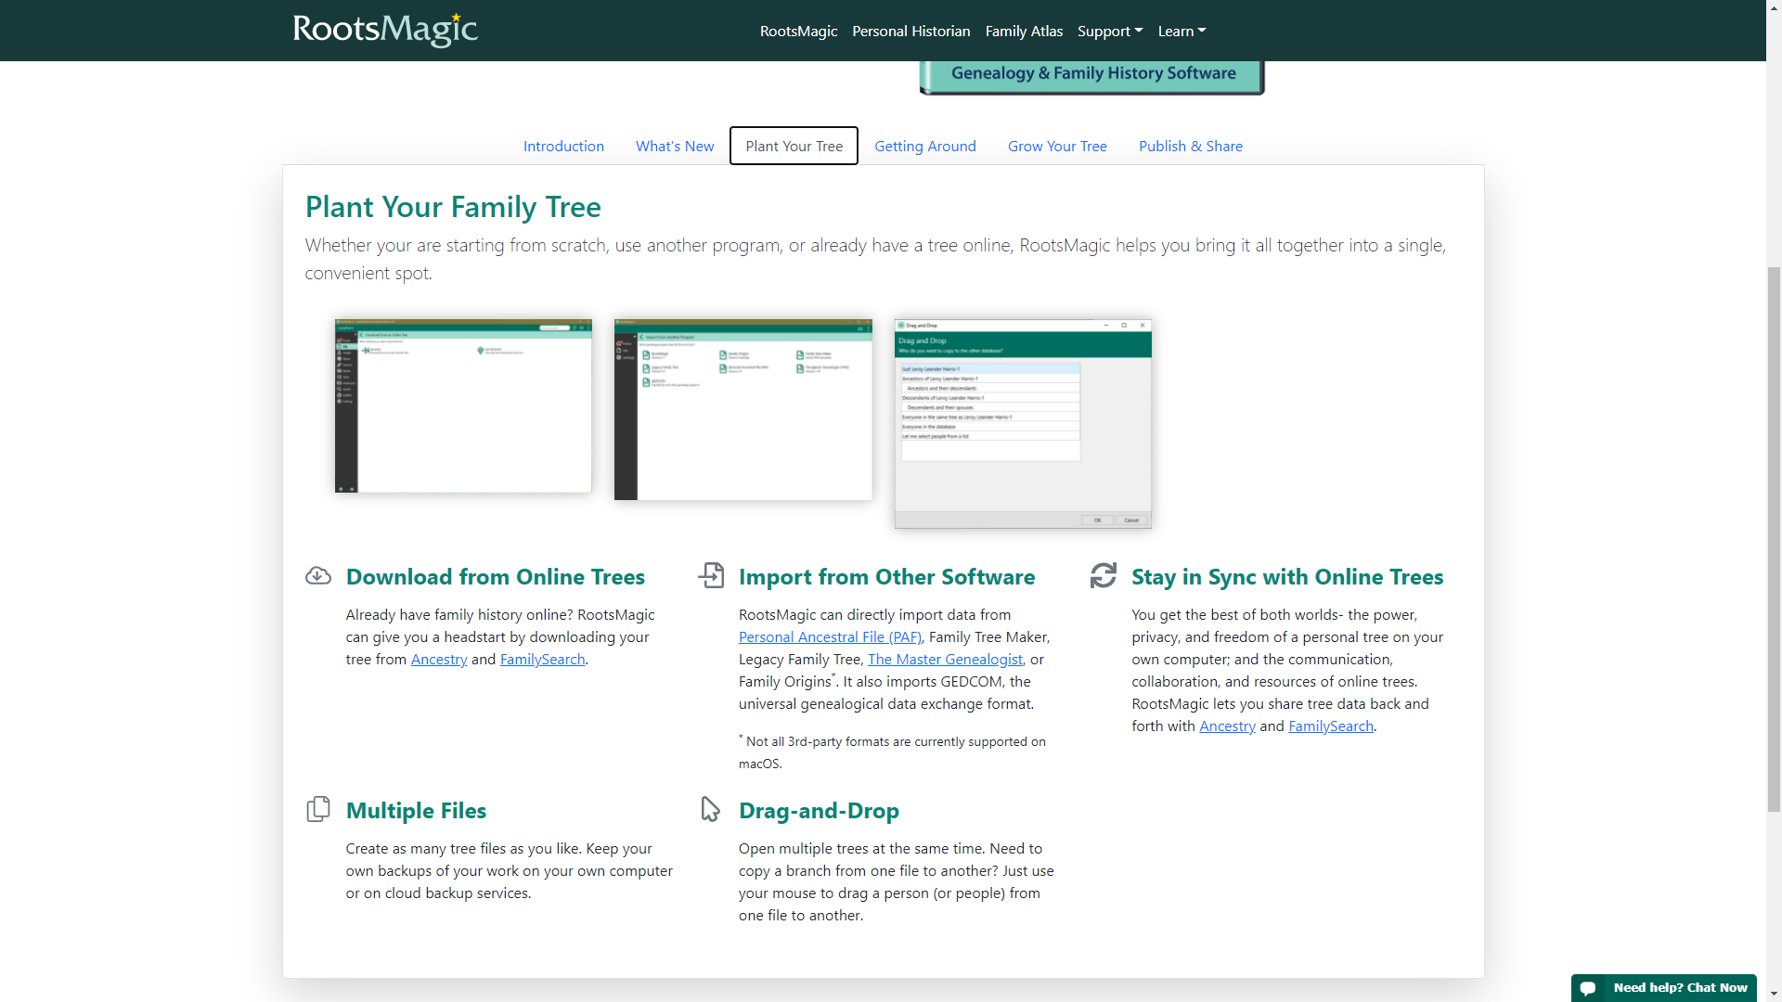The width and height of the screenshot is (1782, 1002).
Task: Open the chat bubble icon on the help widget
Action: click(1589, 987)
